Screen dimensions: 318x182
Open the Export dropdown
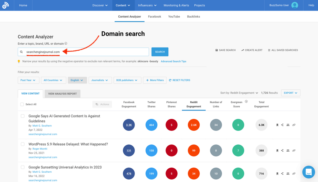(x=290, y=93)
